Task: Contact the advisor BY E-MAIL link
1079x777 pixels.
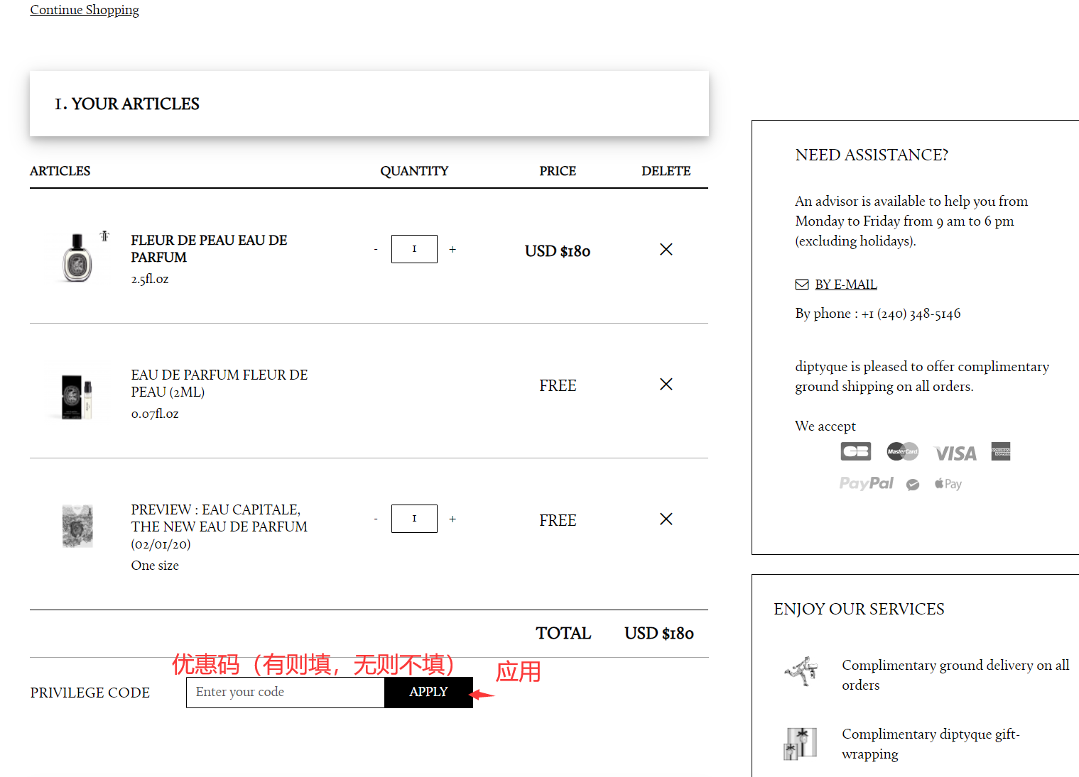Action: [x=845, y=285]
